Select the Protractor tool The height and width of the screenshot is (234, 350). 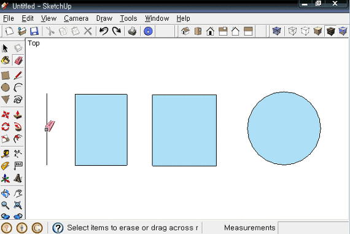(6, 166)
